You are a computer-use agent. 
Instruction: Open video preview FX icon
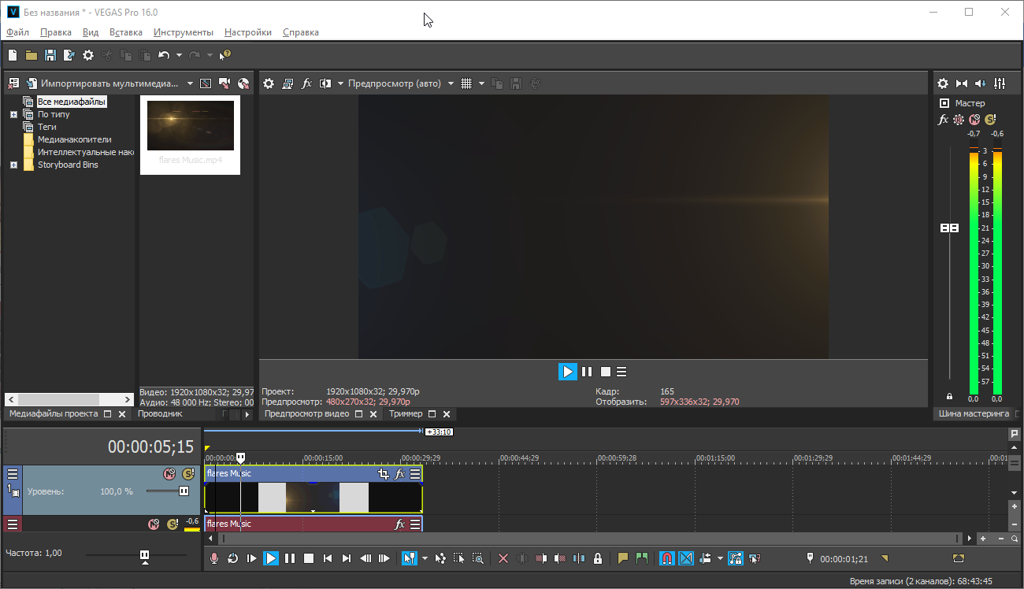pos(307,83)
